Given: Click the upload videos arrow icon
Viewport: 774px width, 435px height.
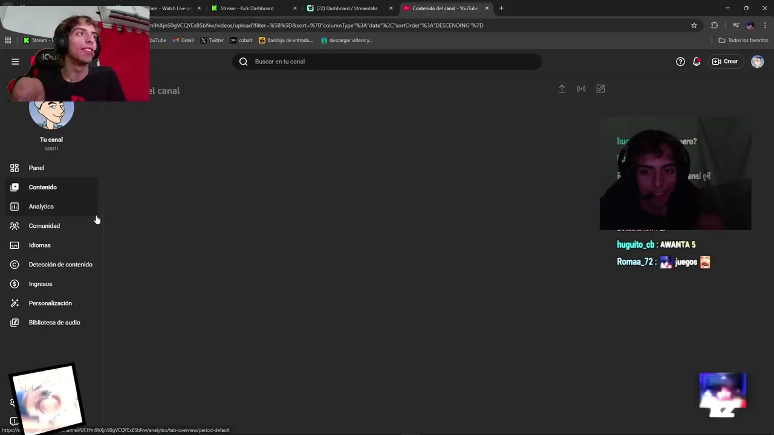Looking at the screenshot, I should point(562,89).
